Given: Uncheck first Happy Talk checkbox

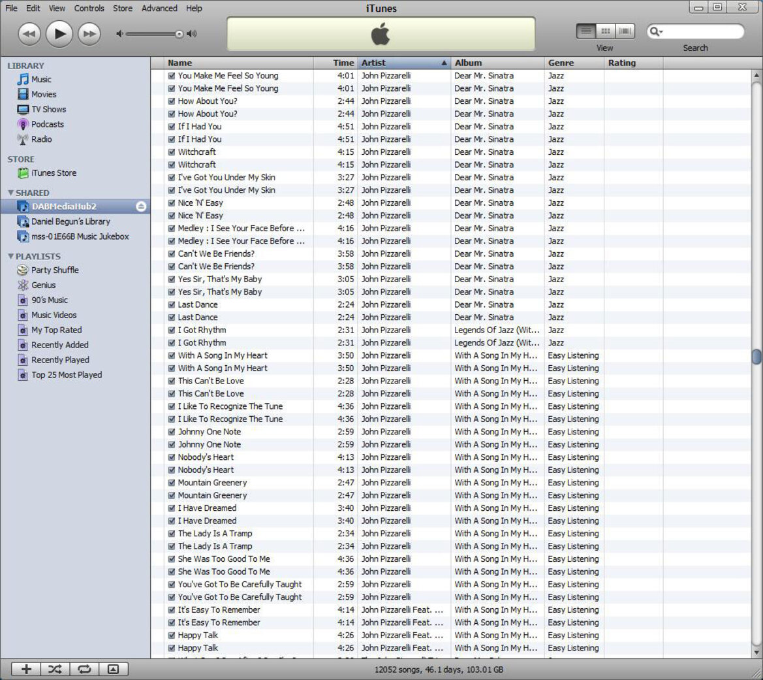Looking at the screenshot, I should point(171,635).
